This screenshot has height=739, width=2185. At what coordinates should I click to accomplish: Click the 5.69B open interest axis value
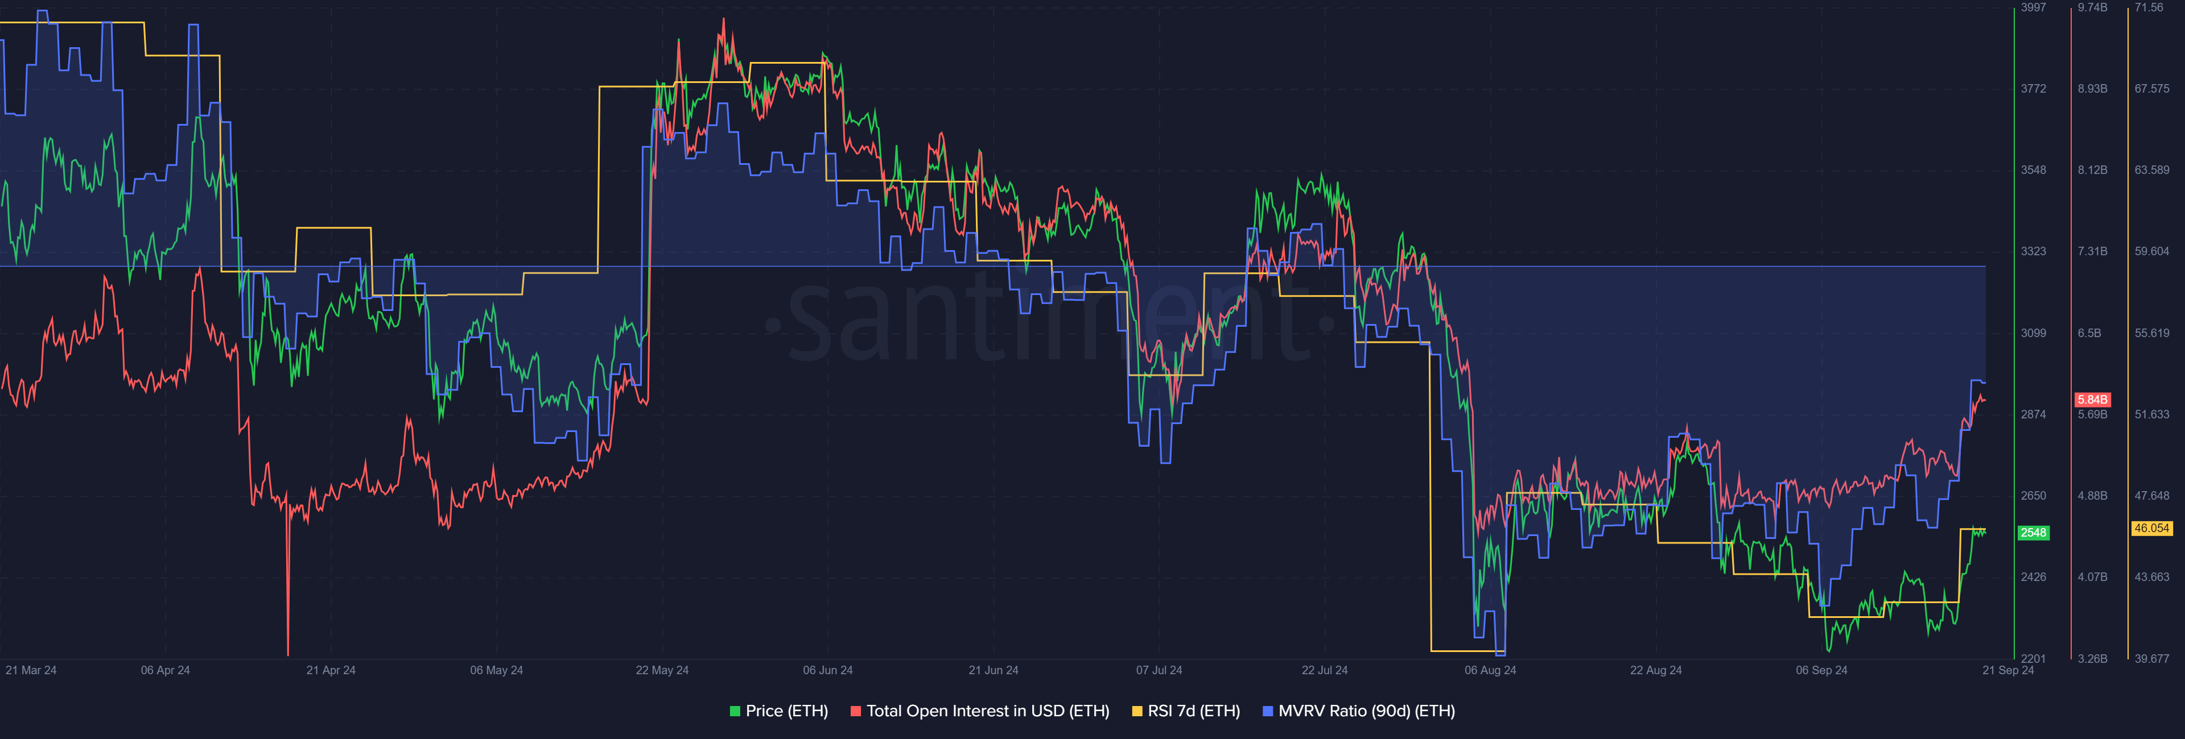(2093, 414)
